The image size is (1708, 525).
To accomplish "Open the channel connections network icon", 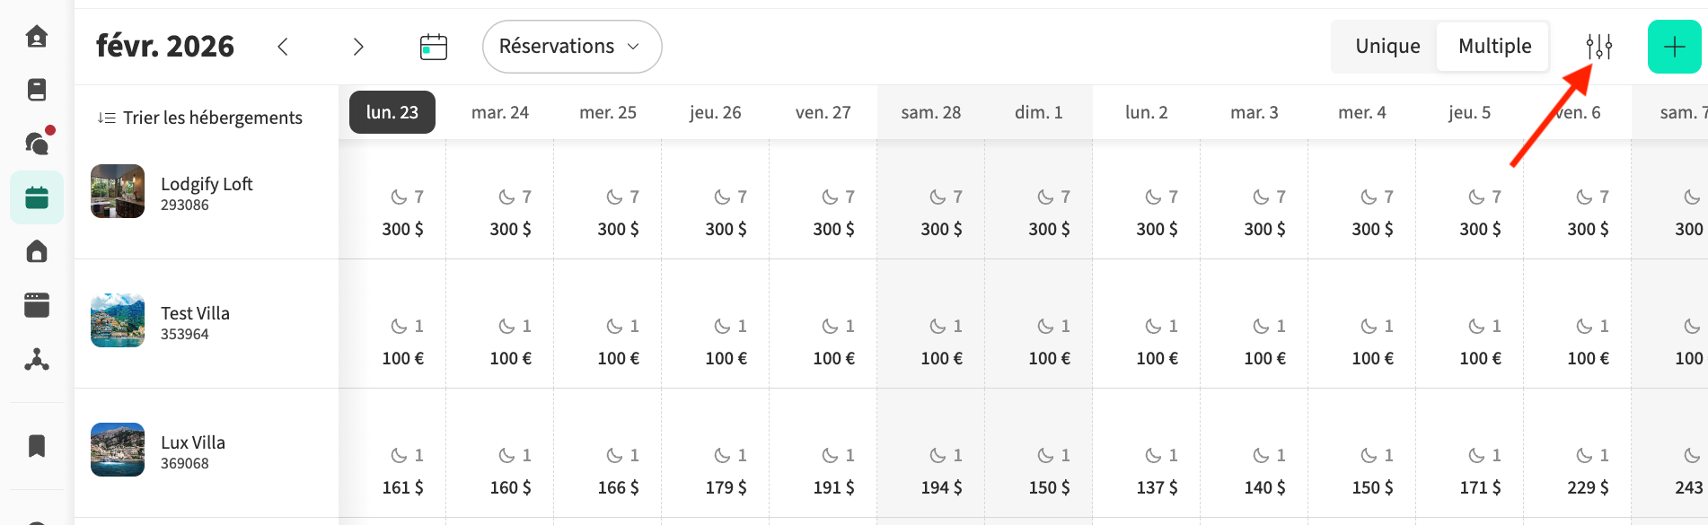I will pyautogui.click(x=37, y=360).
